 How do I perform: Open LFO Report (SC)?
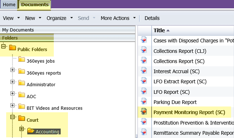[x=172, y=92]
